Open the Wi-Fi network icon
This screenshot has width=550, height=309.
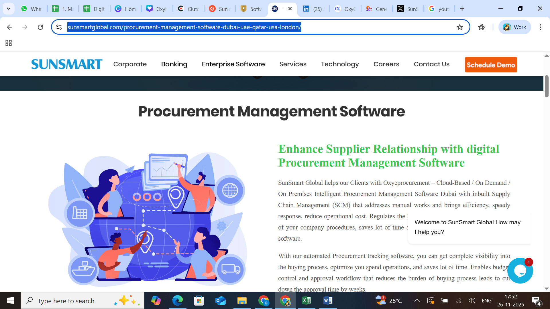[x=459, y=300]
